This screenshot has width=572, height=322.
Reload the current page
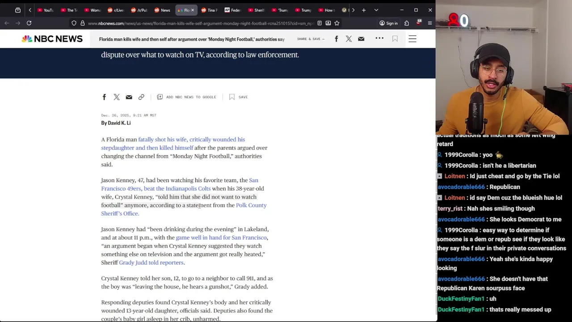[29, 23]
